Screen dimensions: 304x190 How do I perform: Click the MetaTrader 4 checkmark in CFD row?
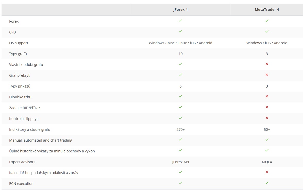pyautogui.click(x=267, y=31)
